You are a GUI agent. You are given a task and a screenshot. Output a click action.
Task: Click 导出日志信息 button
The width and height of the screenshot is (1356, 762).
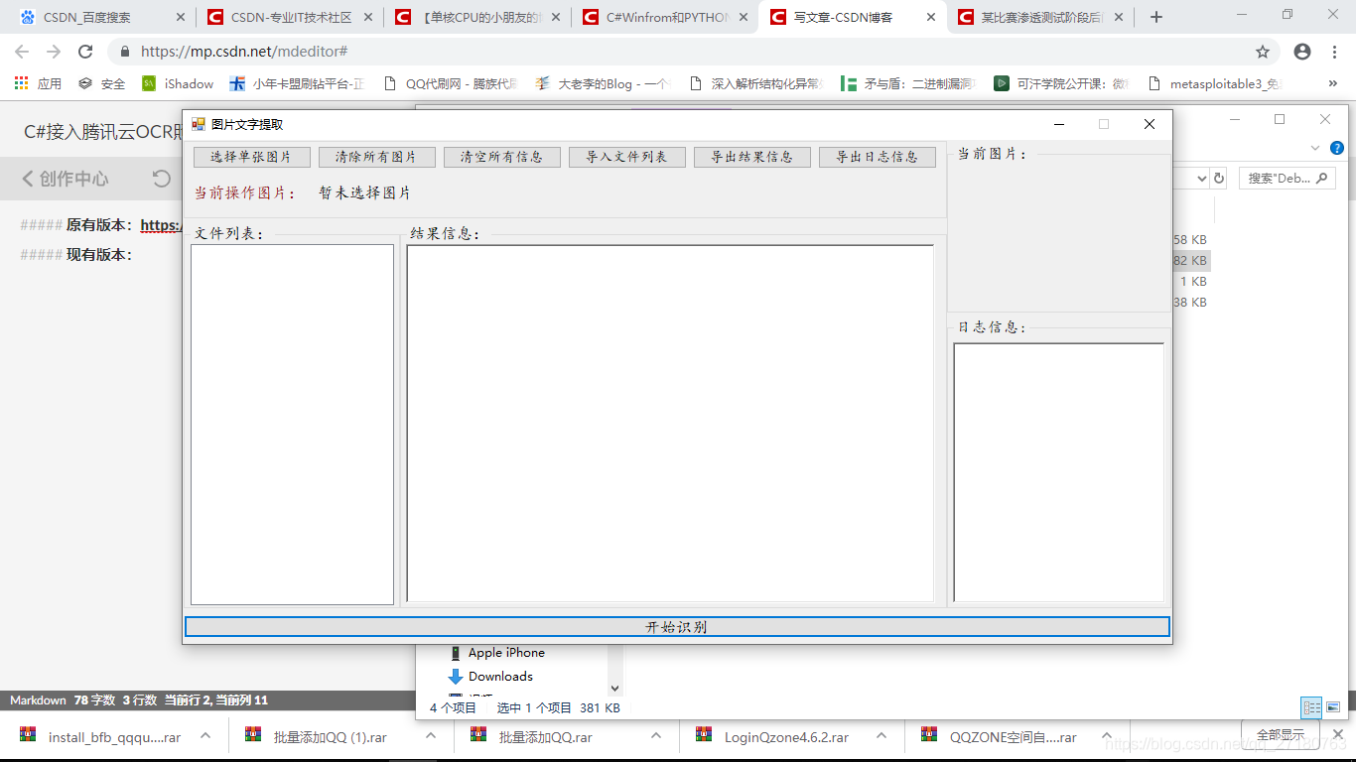point(878,157)
